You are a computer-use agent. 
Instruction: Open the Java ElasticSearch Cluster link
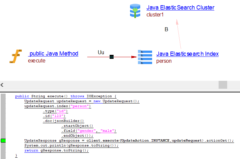(180, 8)
